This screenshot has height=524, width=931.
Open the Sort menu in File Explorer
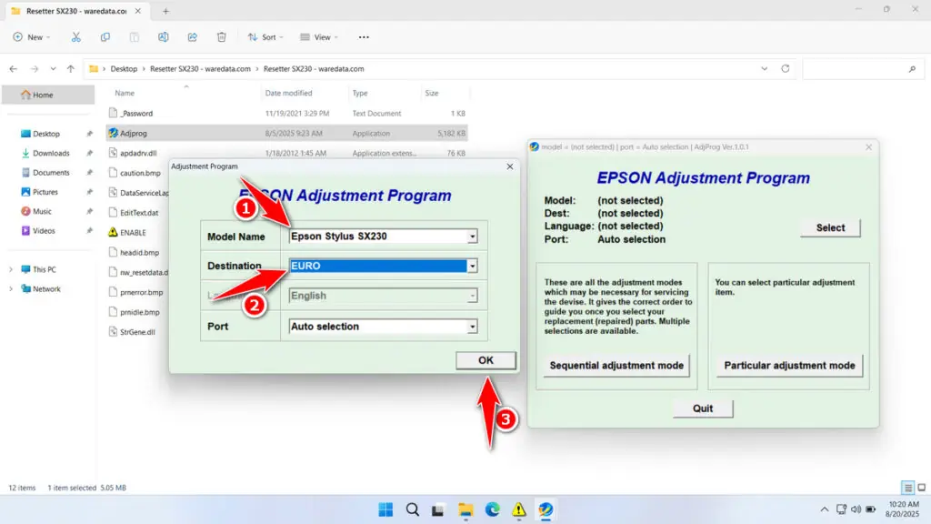click(265, 37)
